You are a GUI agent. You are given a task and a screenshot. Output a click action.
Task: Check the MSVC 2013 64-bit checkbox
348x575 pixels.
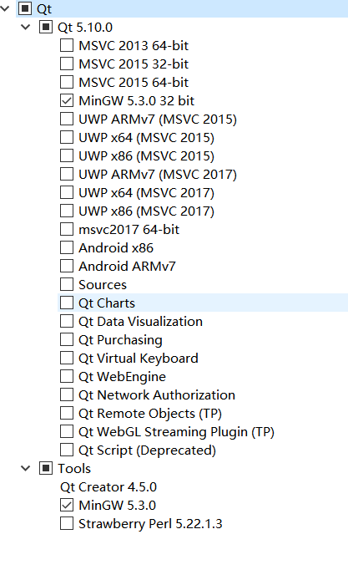point(66,45)
